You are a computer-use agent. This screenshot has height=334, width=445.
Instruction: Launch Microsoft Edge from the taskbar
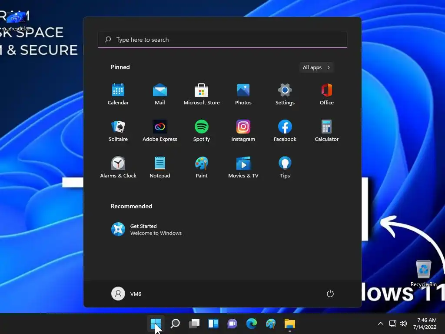click(252, 324)
